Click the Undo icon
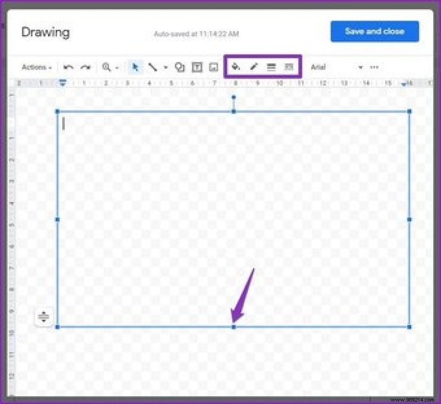Image resolution: width=441 pixels, height=404 pixels. pos(67,67)
